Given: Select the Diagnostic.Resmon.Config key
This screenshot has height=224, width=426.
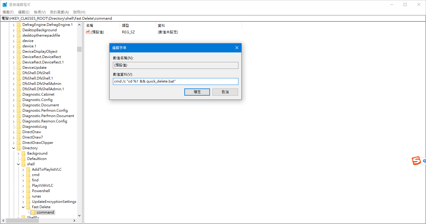Looking at the screenshot, I should [x=45, y=121].
